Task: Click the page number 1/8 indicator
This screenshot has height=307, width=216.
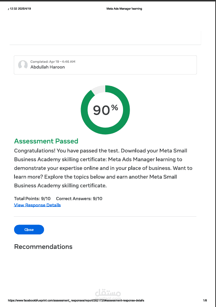Action: point(204,300)
